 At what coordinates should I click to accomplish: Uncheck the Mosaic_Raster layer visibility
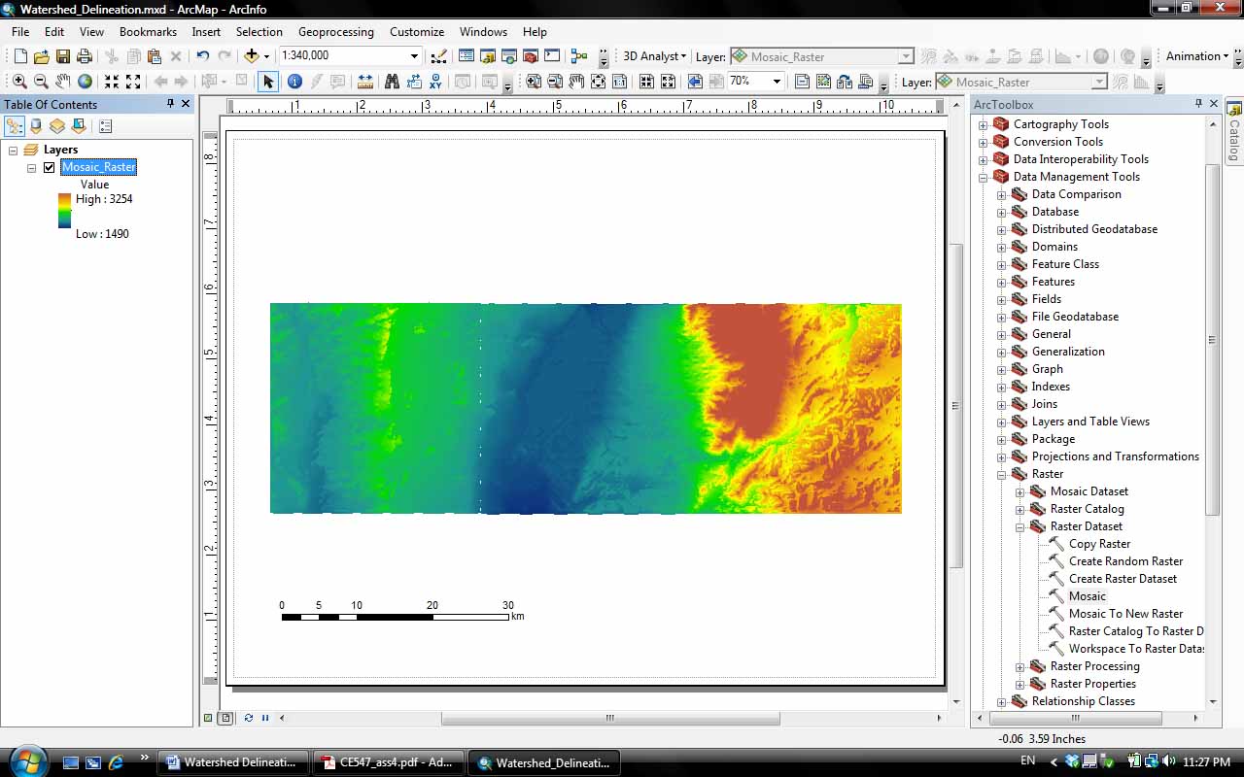click(50, 167)
